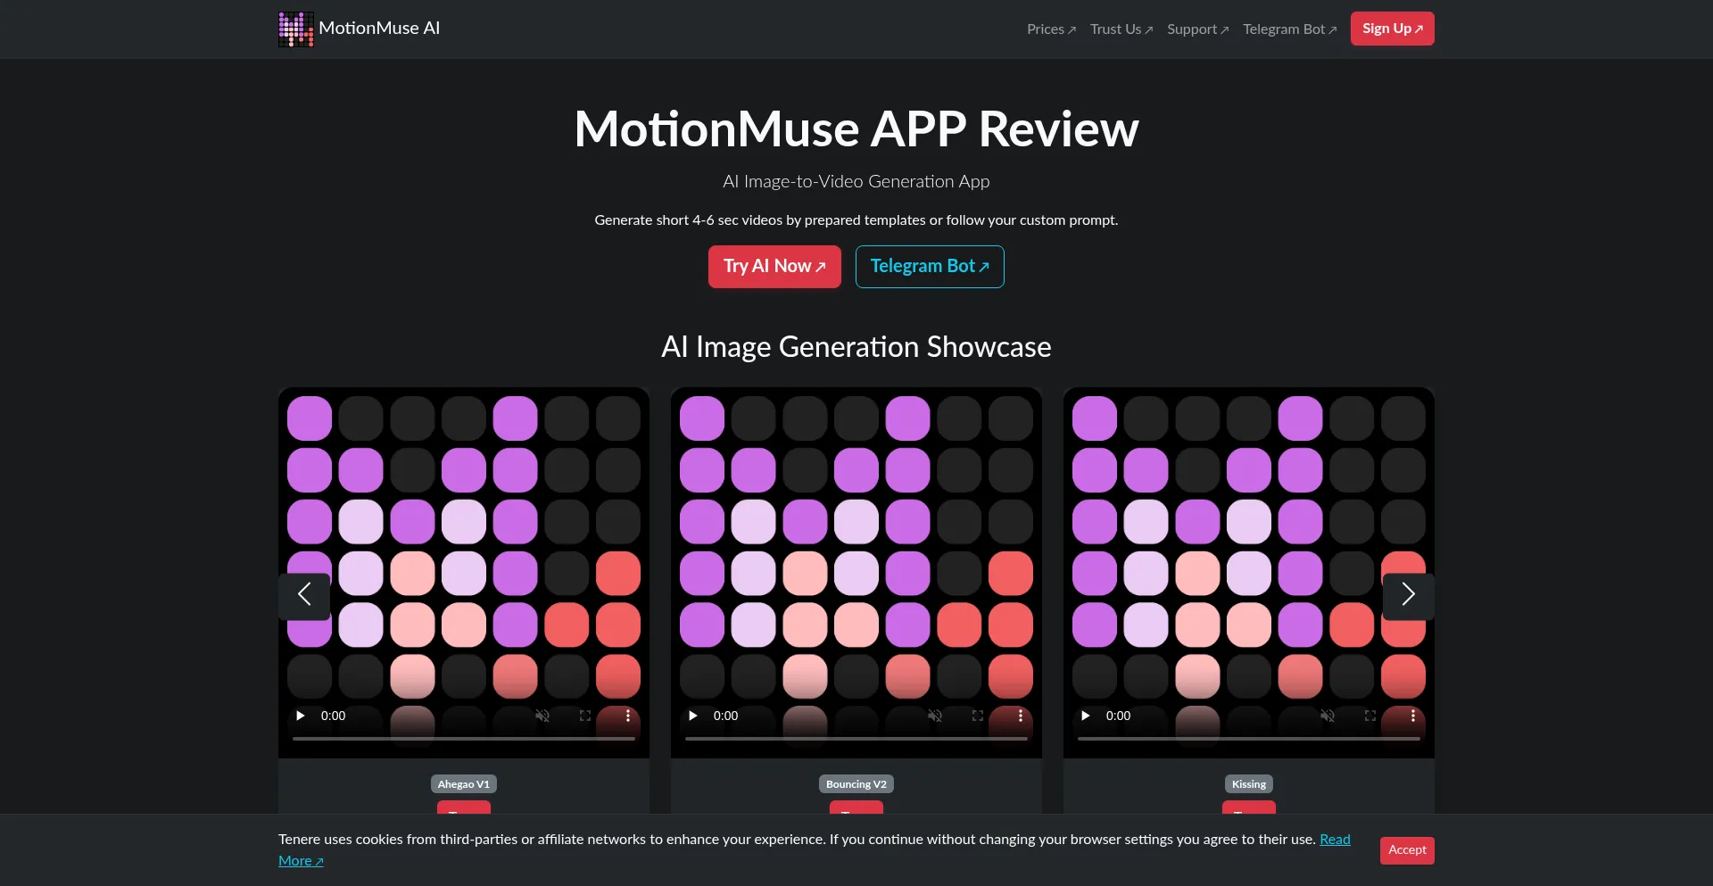Open more options for Kissing video
The height and width of the screenshot is (886, 1713).
tap(1413, 716)
